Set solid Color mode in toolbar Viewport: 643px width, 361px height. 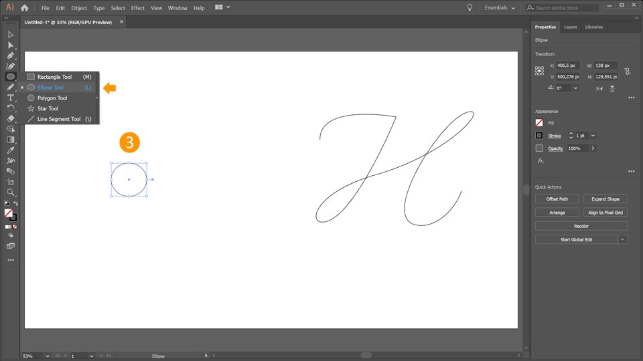coord(6,227)
